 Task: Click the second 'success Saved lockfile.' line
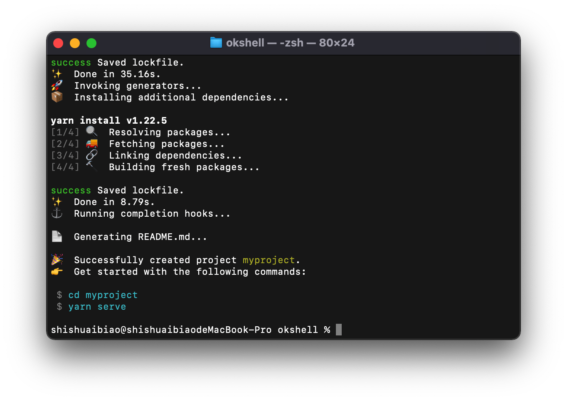[117, 190]
